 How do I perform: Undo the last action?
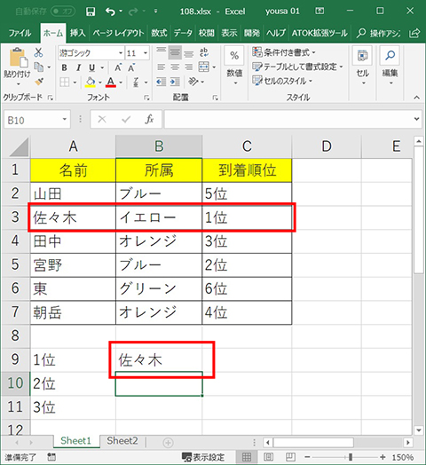[110, 12]
